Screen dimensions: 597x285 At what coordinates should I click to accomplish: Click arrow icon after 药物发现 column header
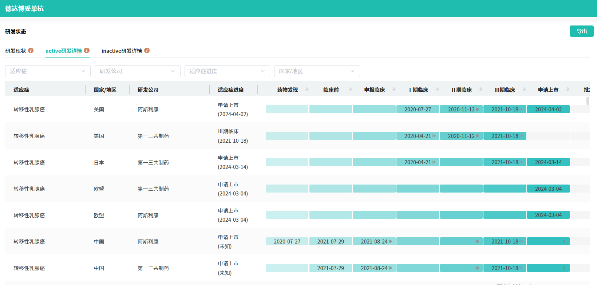coord(307,89)
